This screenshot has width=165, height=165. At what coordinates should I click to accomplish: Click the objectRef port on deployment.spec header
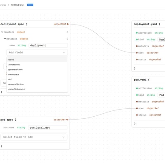[68, 24]
